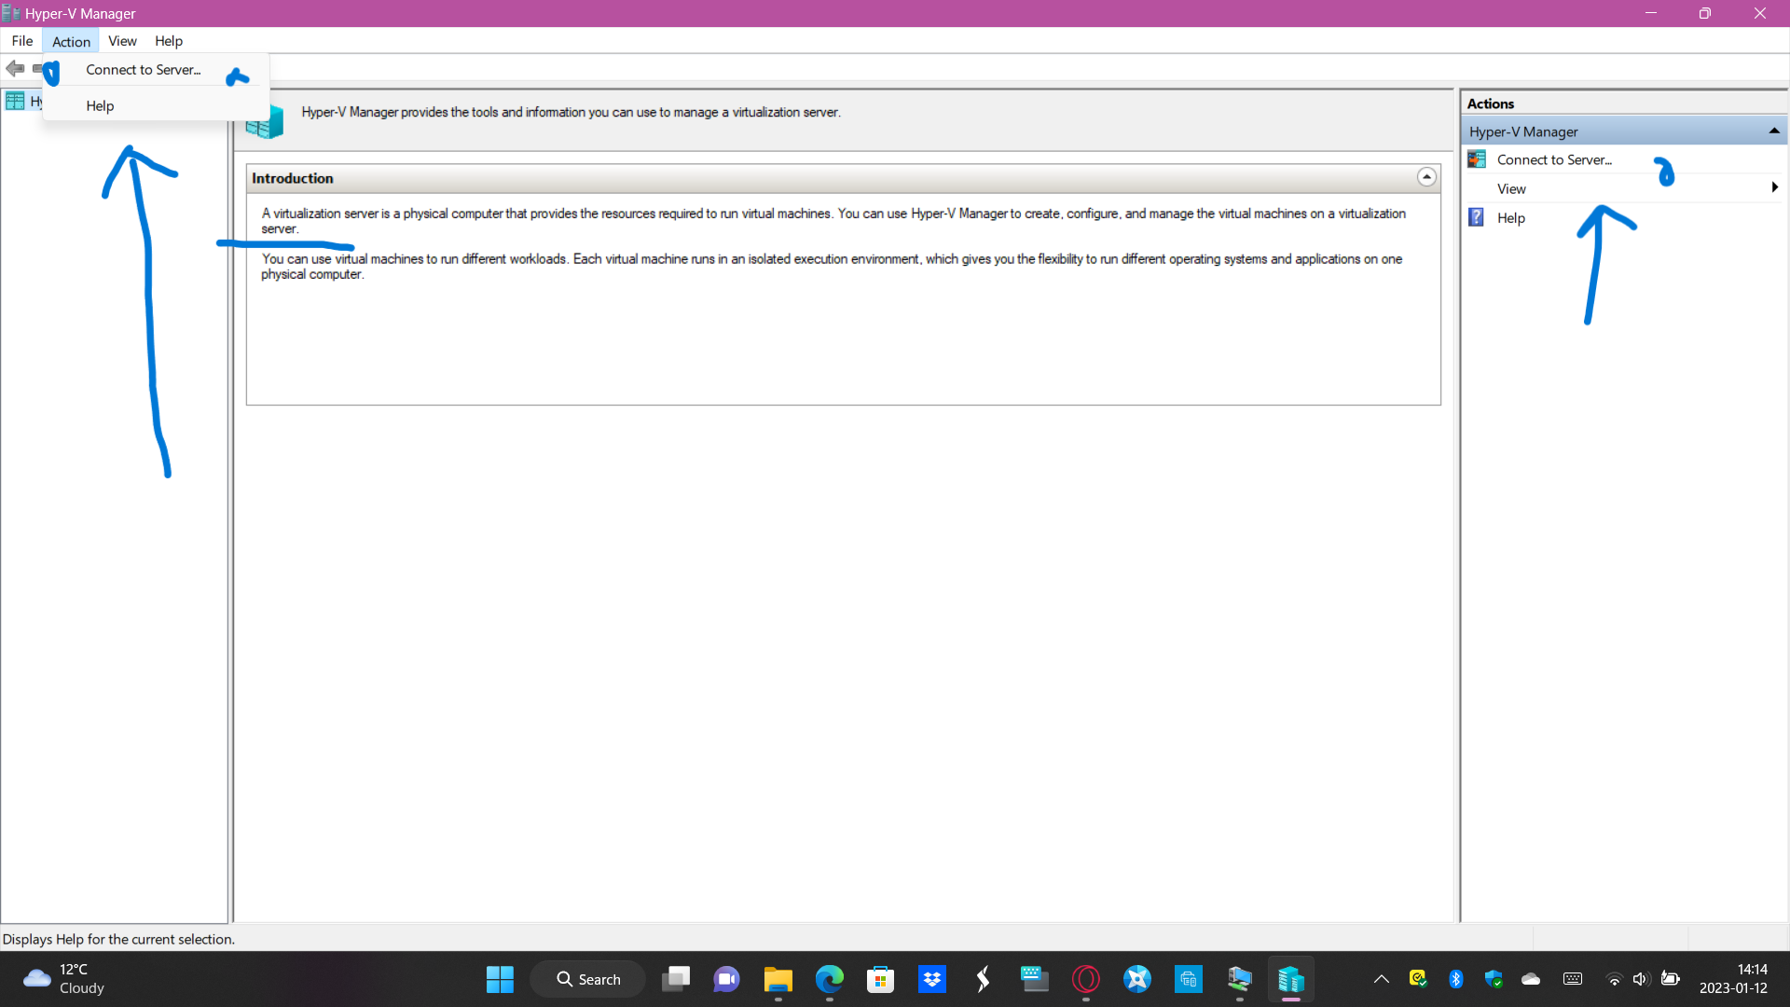Expand the Introduction section disclosure arrow
Screen dimensions: 1790x1007
pyautogui.click(x=1427, y=177)
